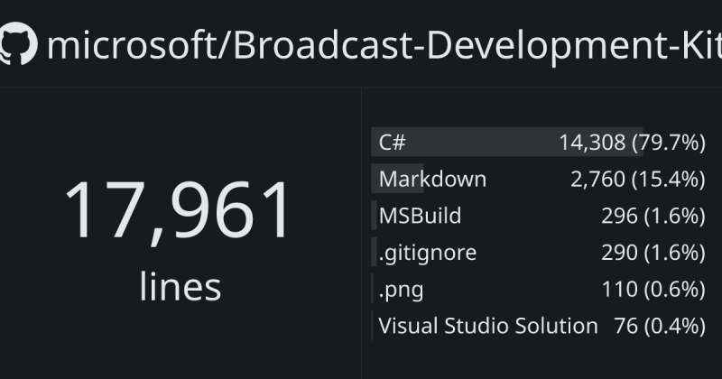This screenshot has width=722, height=379.
Task: Click the 110 (0.6%) value
Action: pyautogui.click(x=653, y=289)
